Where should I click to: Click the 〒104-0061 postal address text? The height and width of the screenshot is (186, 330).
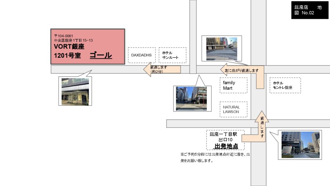[x=64, y=36]
